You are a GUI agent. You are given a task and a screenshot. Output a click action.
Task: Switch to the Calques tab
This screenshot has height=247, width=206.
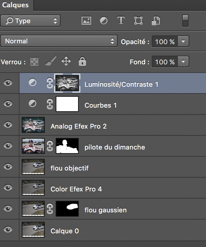[x=16, y=5]
